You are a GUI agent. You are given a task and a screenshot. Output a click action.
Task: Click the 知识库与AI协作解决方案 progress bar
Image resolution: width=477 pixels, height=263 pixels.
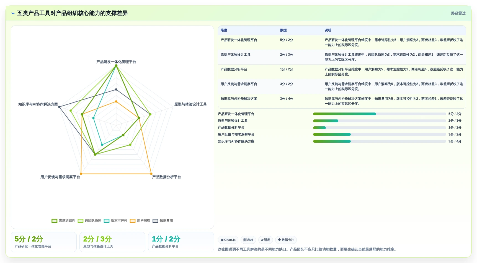(380, 141)
